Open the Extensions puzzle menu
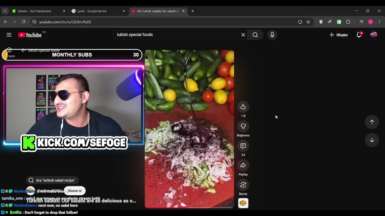385x216 pixels. (348, 22)
